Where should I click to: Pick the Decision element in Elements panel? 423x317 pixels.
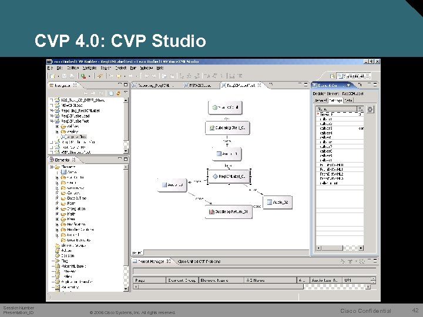(x=65, y=255)
